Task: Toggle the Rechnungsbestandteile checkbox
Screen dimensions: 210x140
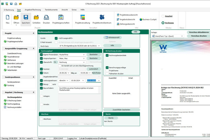Action: coord(107,56)
